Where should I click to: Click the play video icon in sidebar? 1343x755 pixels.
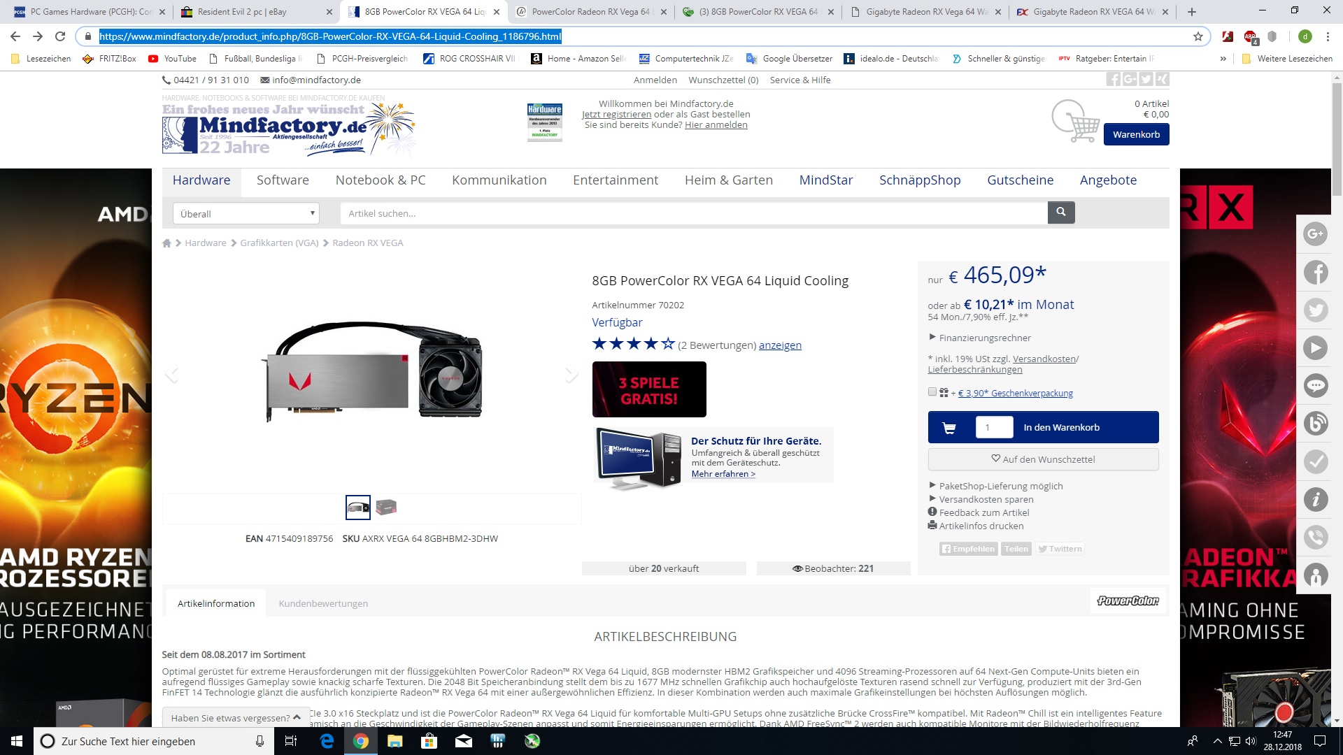(x=1316, y=347)
